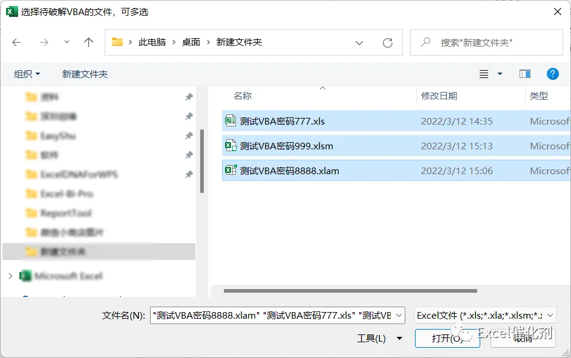Screen dimensions: 571x358
Task: Open recent locations dropdown arrow
Action: point(67,42)
